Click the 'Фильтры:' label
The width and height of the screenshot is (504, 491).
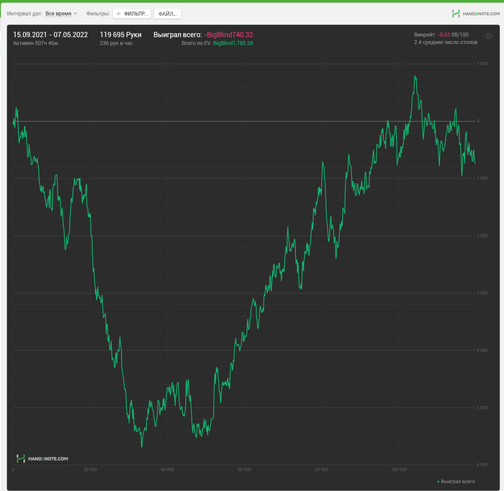[x=98, y=14]
